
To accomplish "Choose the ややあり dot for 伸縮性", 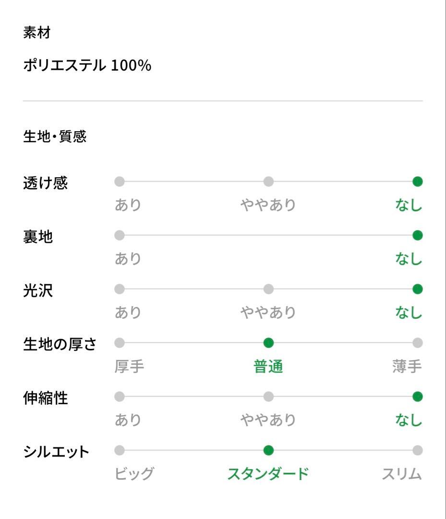I will point(268,396).
